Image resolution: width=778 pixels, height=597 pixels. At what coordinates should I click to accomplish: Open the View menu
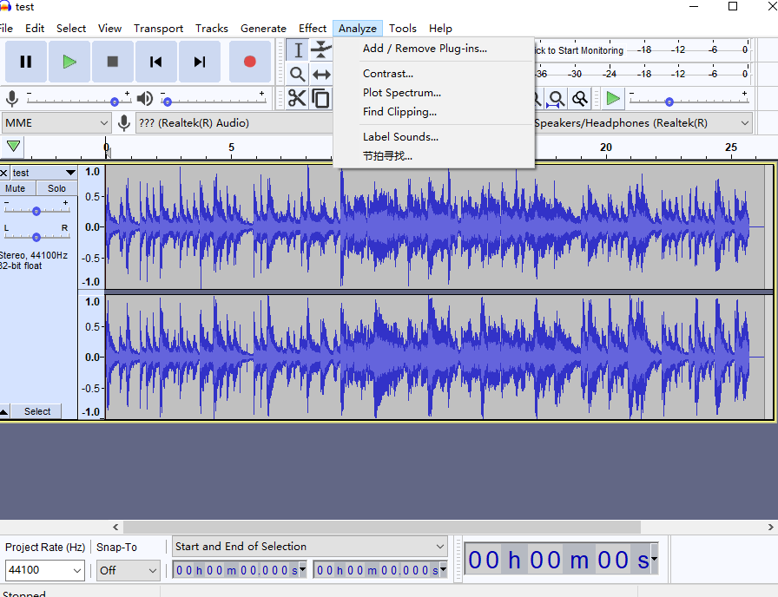tap(109, 29)
